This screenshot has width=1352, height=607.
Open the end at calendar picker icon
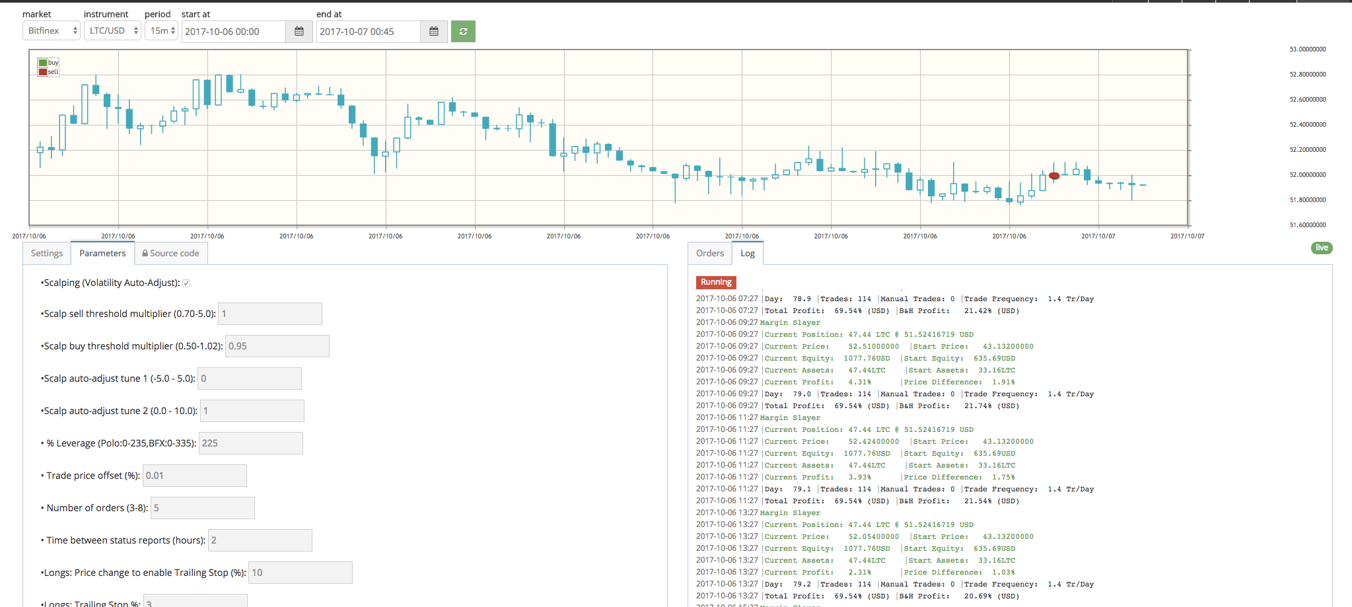[x=434, y=32]
